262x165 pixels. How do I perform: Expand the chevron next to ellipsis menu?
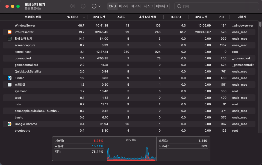click(99, 6)
